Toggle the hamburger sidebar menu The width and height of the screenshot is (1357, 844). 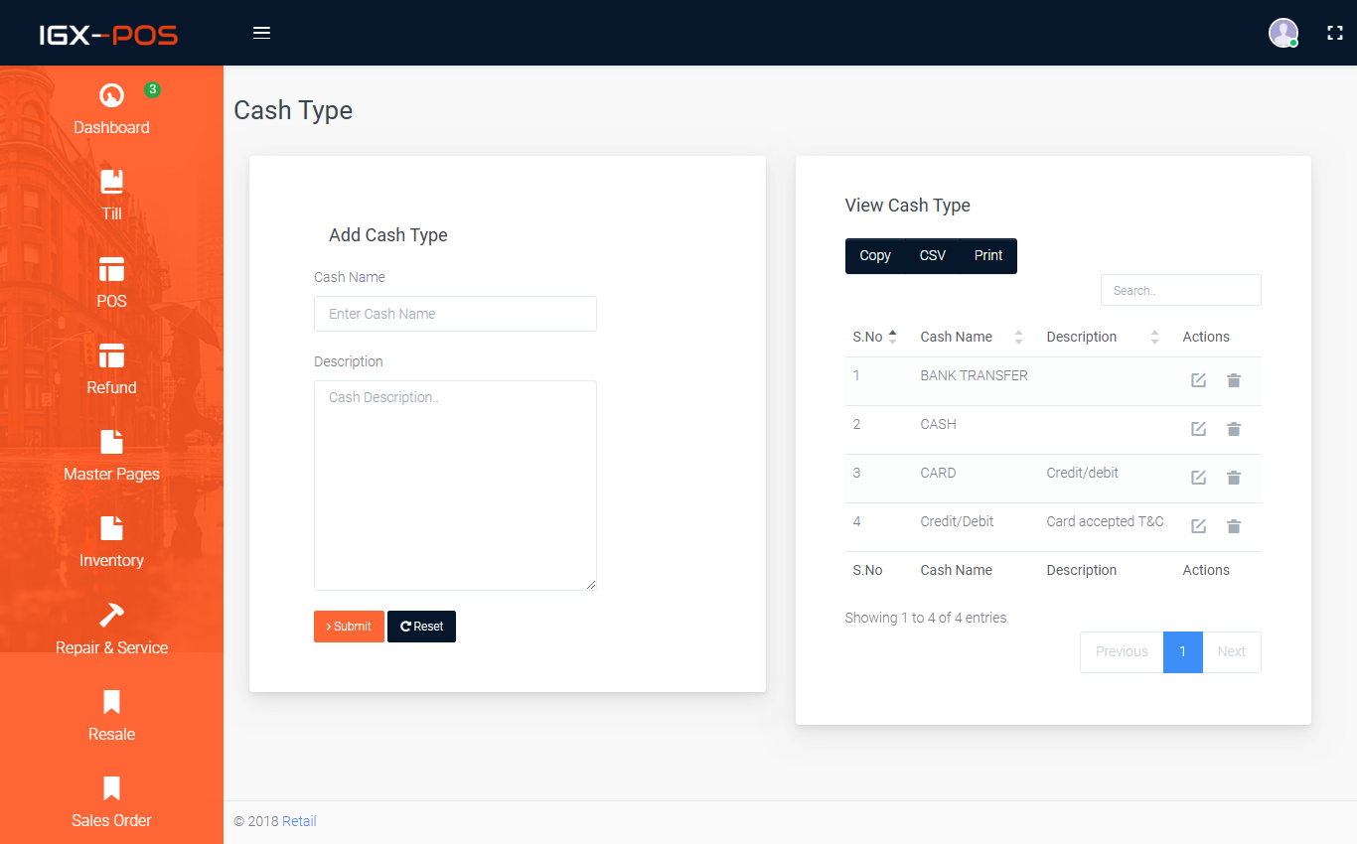click(x=261, y=33)
